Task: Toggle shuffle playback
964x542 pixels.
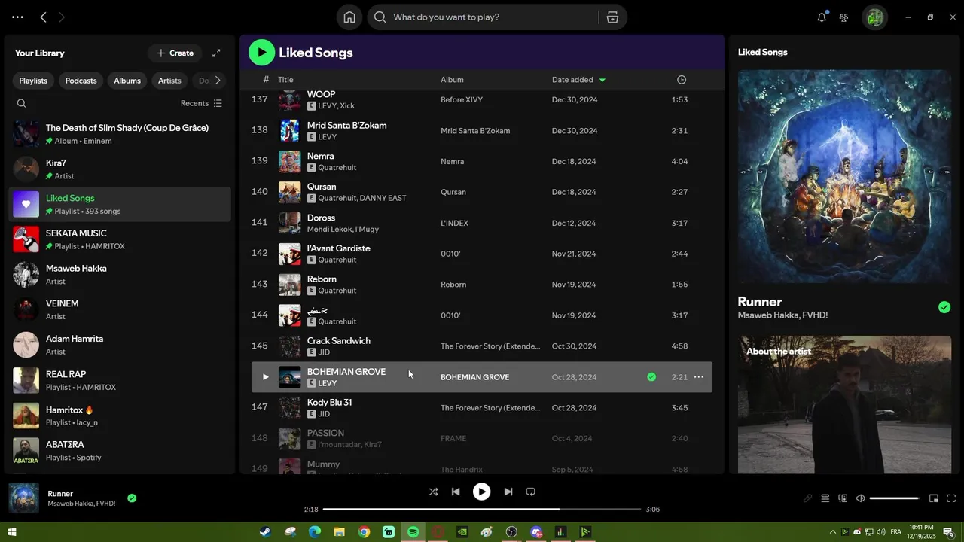Action: point(433,492)
